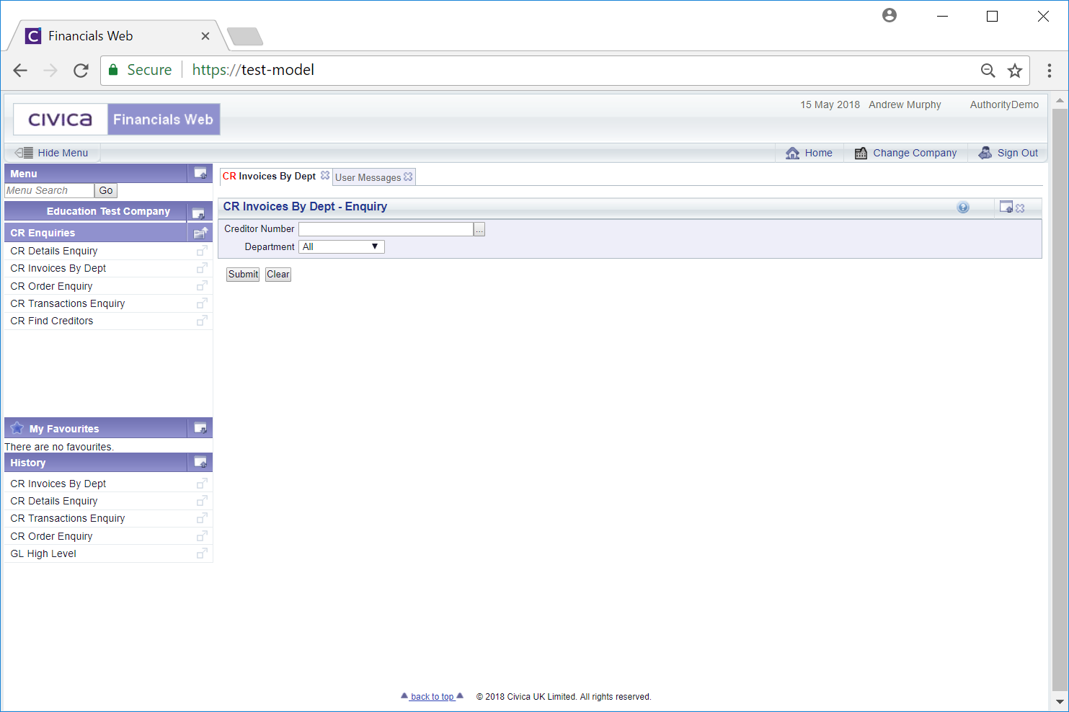This screenshot has height=712, width=1069.
Task: Click the Go button next to Menu Search
Action: tap(106, 190)
